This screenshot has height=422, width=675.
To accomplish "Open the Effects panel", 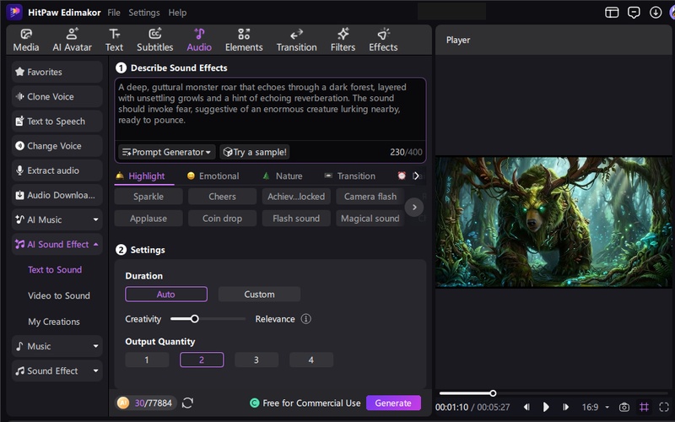I will (383, 40).
